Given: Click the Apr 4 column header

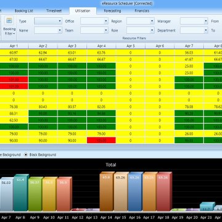Looking at the screenshot, I should 101,46.
